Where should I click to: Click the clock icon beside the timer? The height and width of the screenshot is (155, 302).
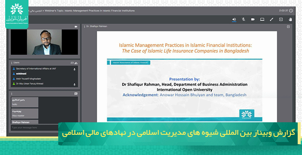pyautogui.click(x=291, y=11)
